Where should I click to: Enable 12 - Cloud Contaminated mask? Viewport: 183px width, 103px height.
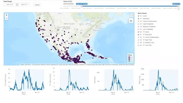[138, 21]
